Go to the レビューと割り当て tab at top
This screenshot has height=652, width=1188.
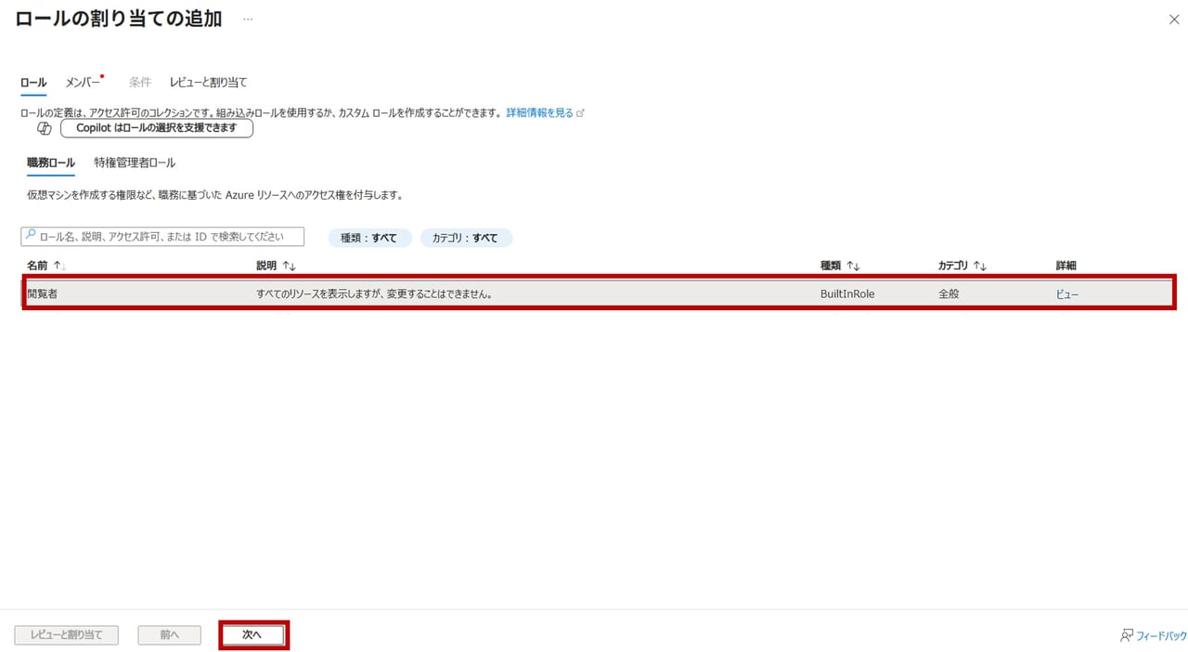(208, 83)
